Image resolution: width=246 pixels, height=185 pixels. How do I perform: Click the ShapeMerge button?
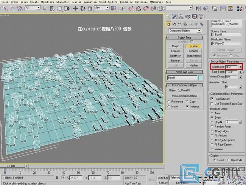pyautogui.click(x=194, y=56)
